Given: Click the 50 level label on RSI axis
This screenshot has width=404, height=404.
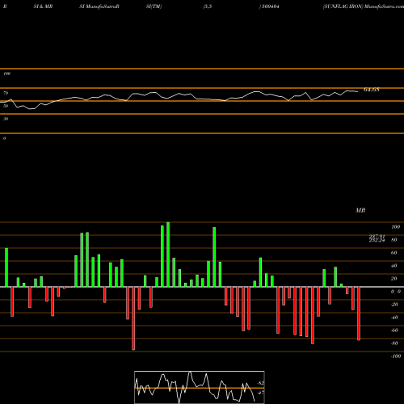Looking at the screenshot, I should (6, 106).
